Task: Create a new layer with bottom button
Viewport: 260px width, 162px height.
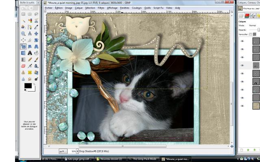Action: coord(242,150)
